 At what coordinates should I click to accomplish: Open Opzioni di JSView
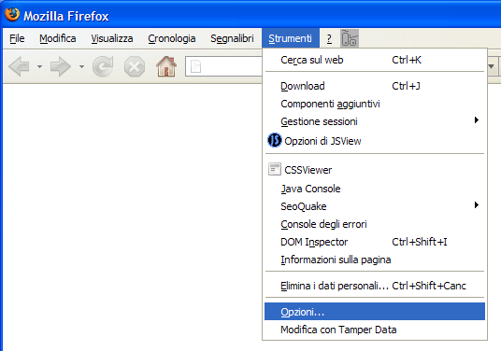[x=375, y=141]
